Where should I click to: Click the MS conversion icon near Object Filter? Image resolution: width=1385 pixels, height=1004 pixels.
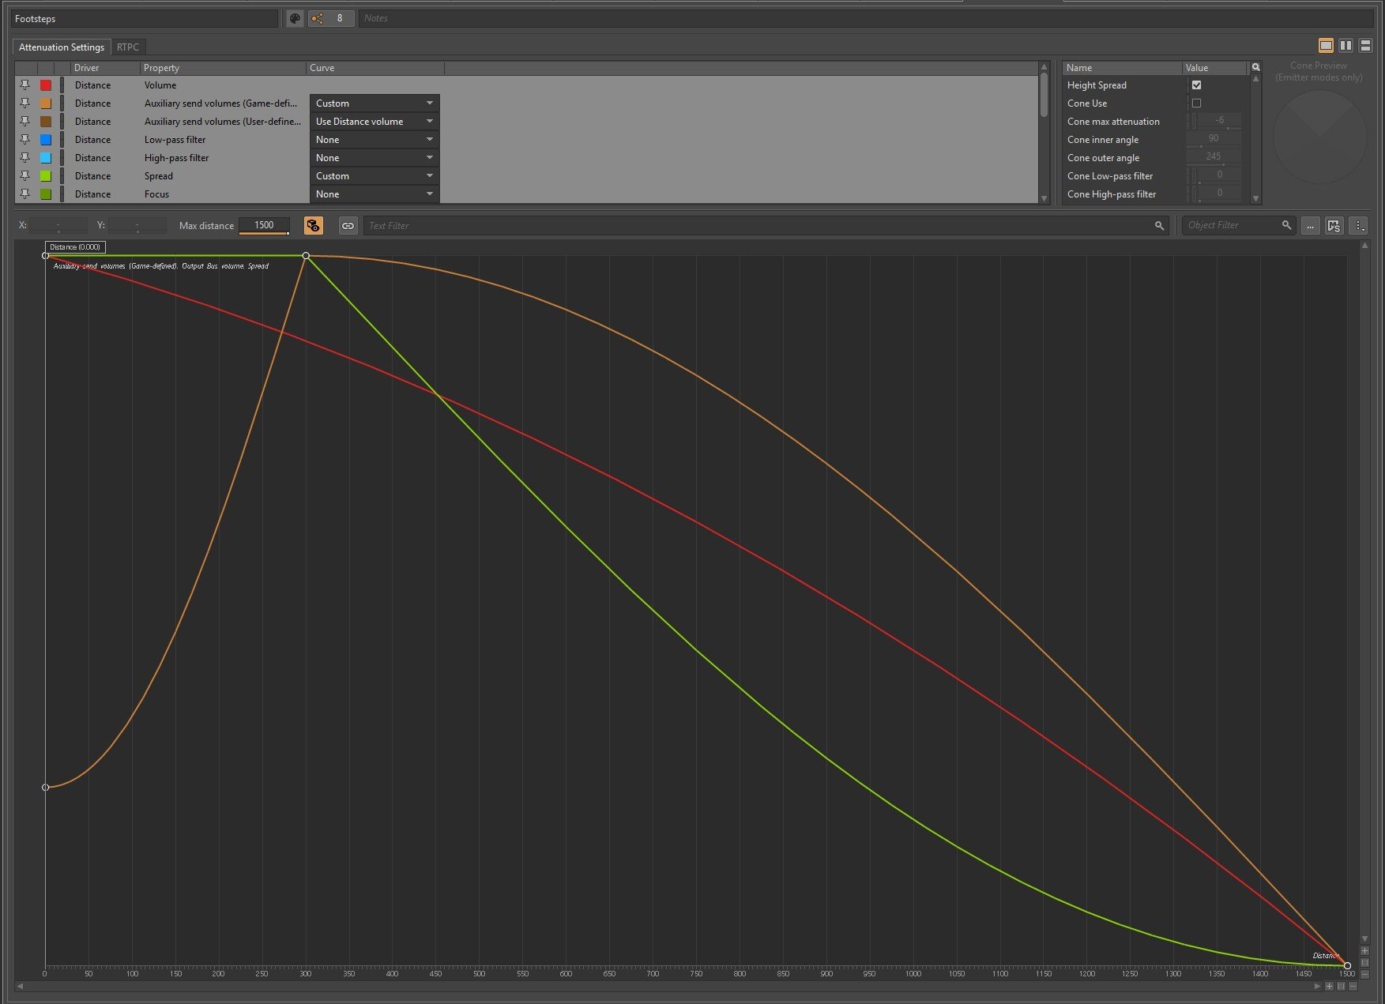coord(1334,225)
